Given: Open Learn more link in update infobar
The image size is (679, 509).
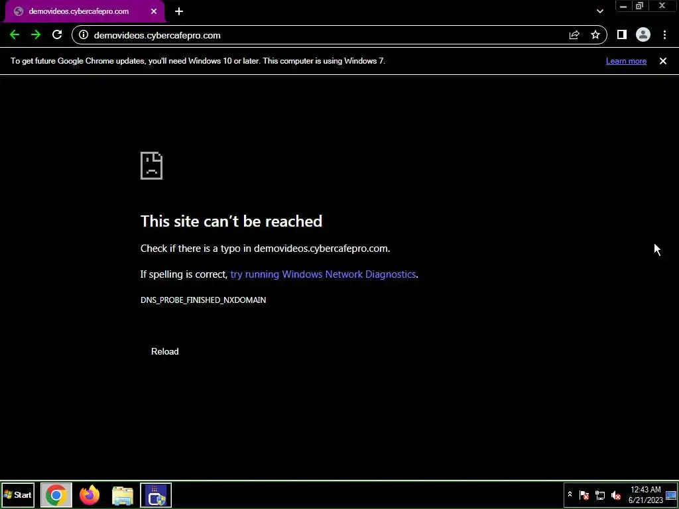Looking at the screenshot, I should tap(626, 61).
